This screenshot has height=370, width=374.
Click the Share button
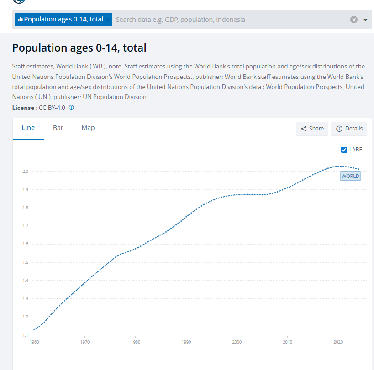coord(312,129)
